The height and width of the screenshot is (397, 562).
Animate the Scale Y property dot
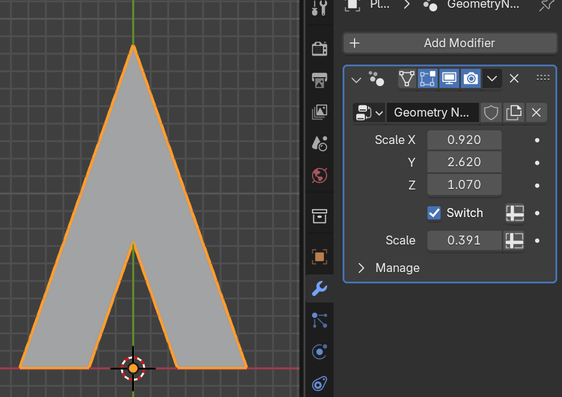[537, 163]
